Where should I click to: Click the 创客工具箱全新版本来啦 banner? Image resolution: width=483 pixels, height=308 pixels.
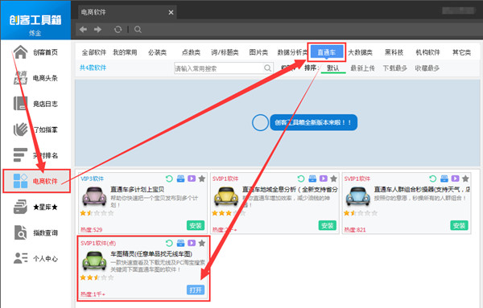pyautogui.click(x=314, y=122)
